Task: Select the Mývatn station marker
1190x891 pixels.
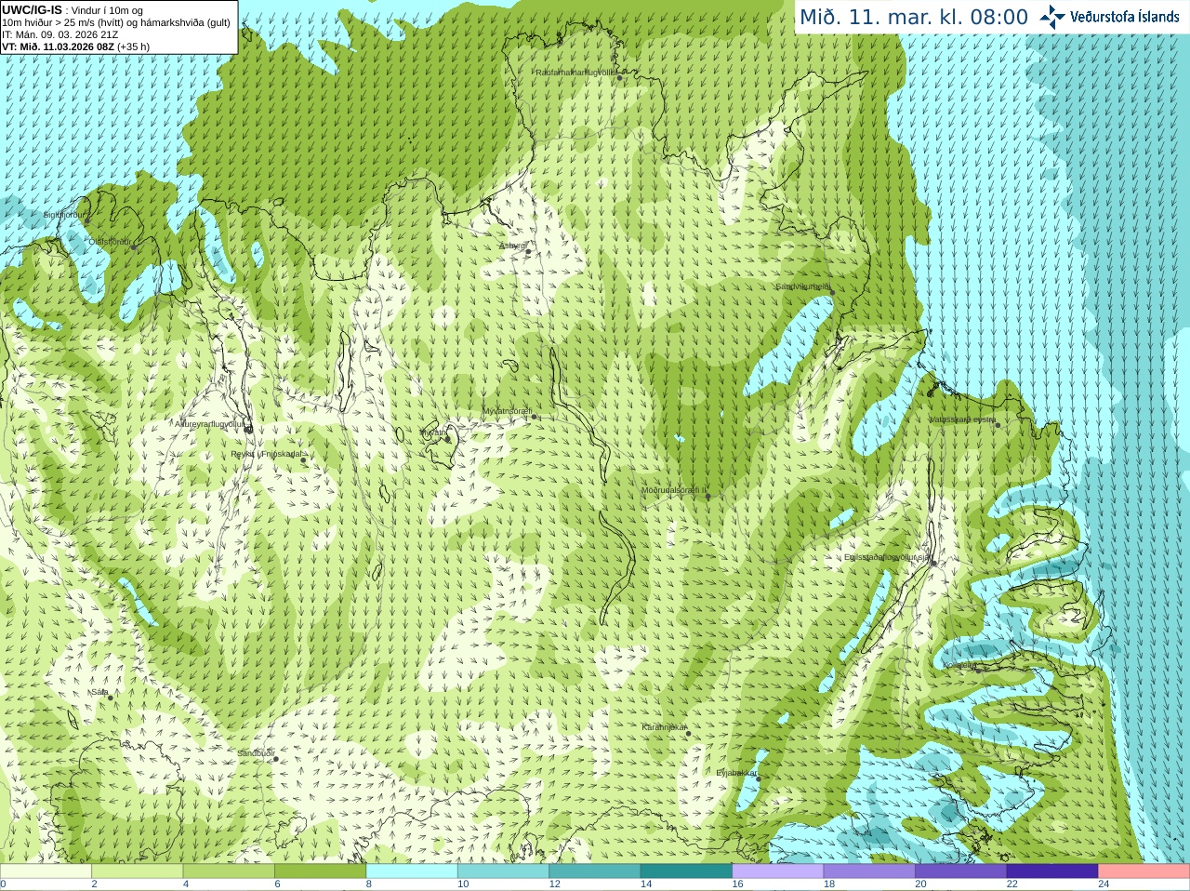Action: coord(449,437)
